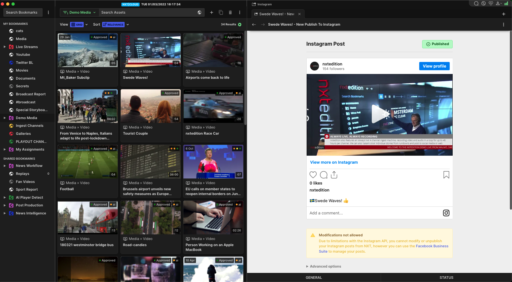Select the STATUS tab at bottom
Image resolution: width=512 pixels, height=282 pixels.
point(446,277)
